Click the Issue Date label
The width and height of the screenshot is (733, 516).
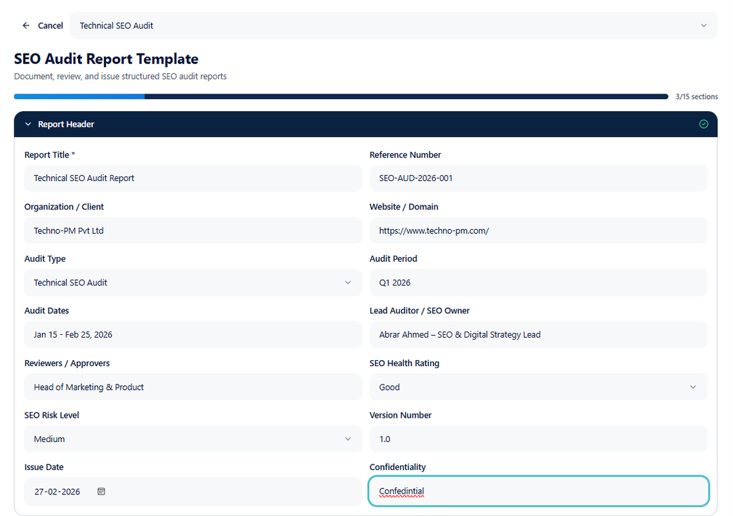coord(44,467)
